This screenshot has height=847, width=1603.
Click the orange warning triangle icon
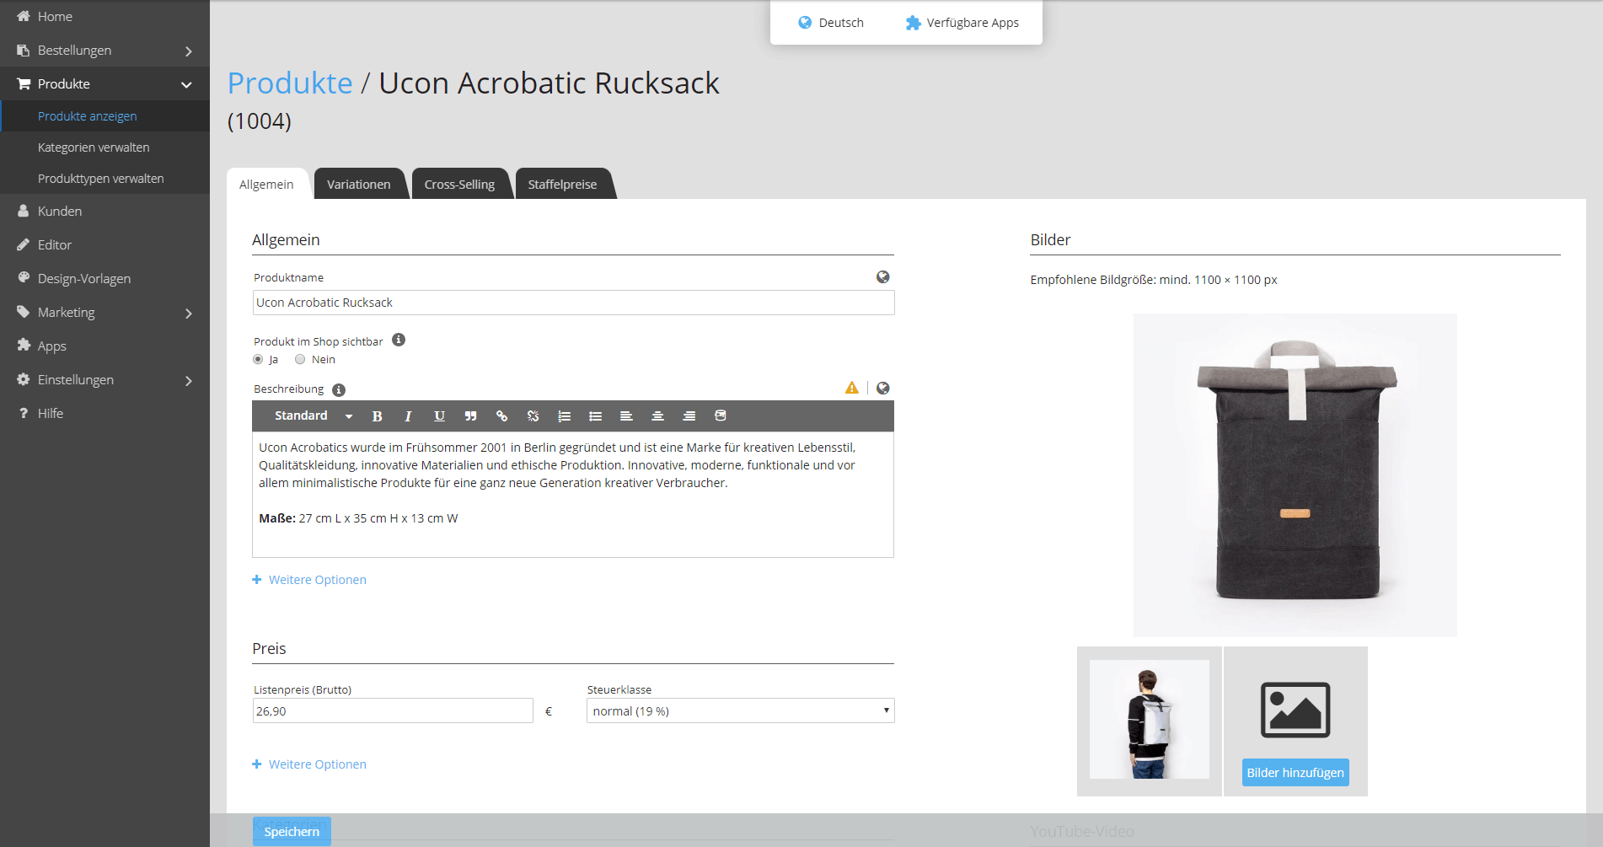pyautogui.click(x=852, y=388)
